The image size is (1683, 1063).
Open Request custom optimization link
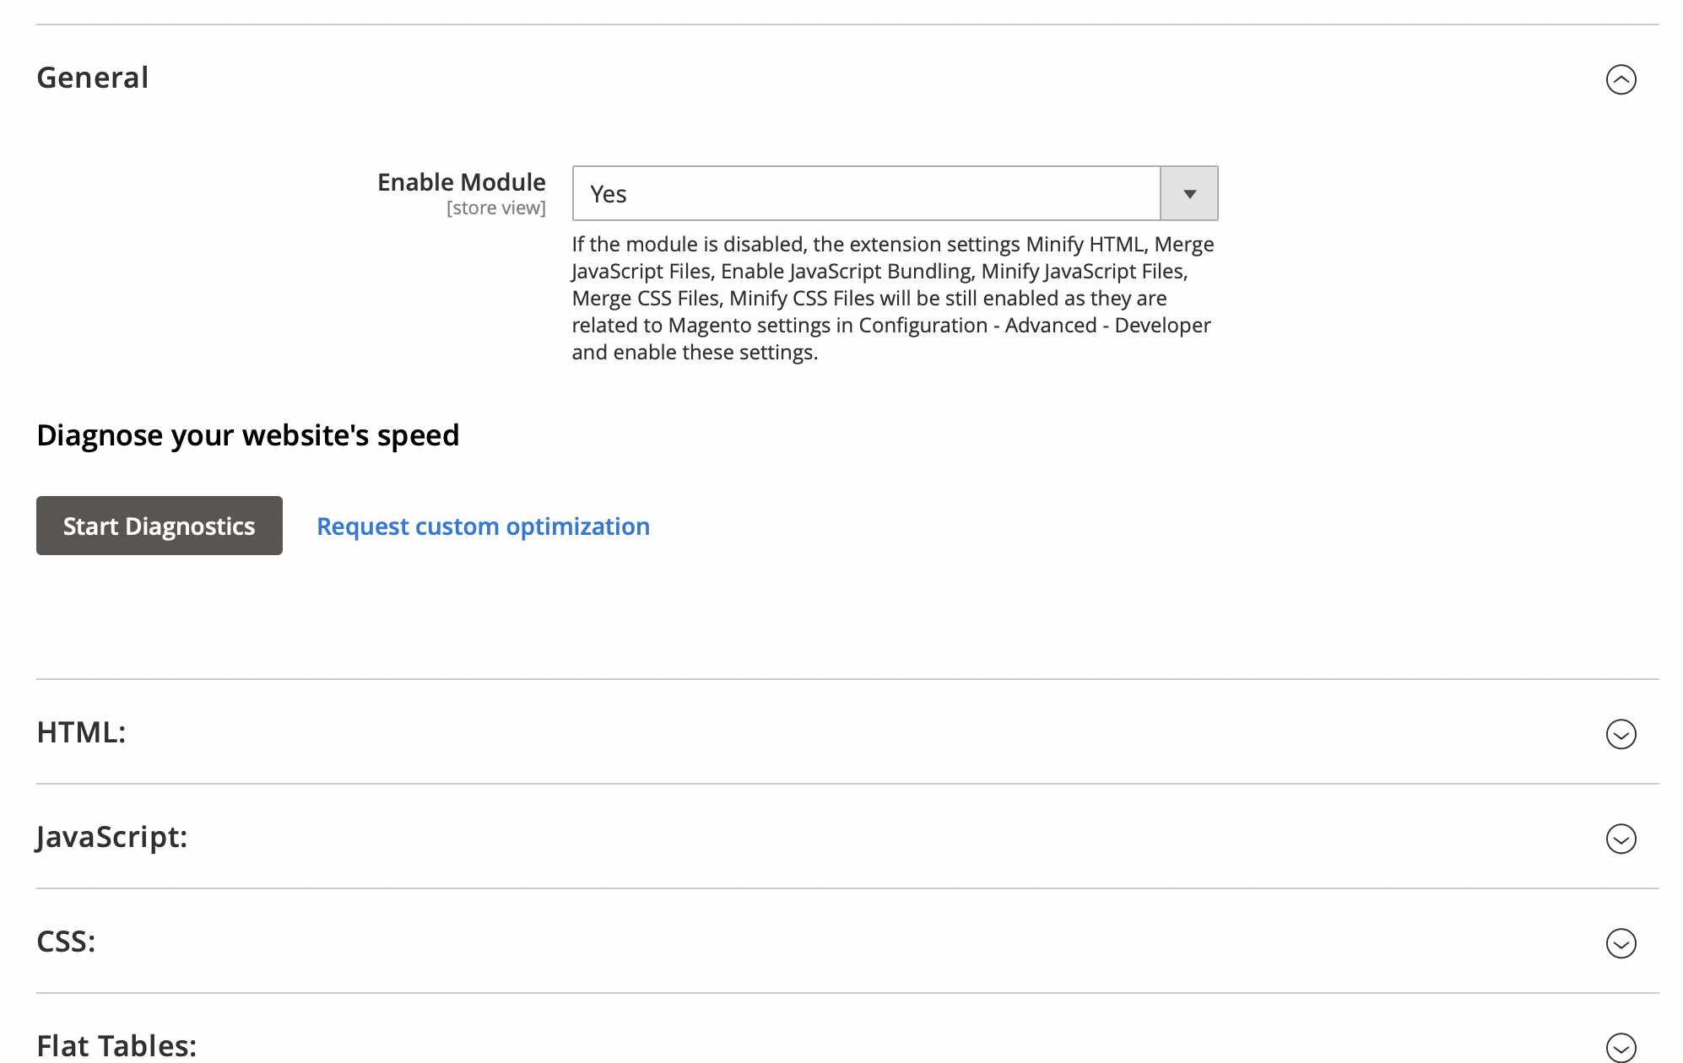click(483, 526)
